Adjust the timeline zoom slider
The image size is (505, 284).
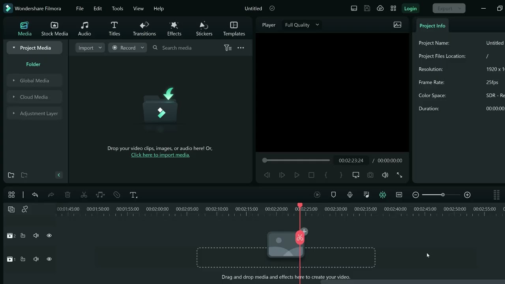pos(441,195)
